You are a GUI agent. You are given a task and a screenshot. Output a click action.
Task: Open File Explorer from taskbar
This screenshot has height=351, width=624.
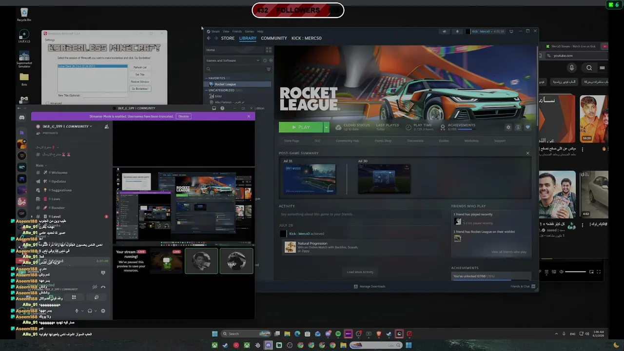(287, 334)
